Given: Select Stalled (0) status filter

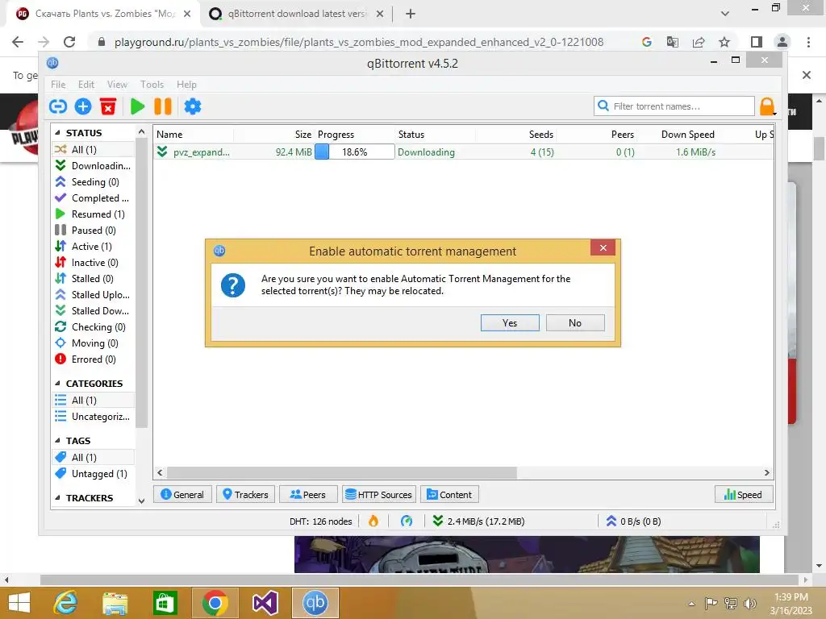Looking at the screenshot, I should click(x=93, y=279).
